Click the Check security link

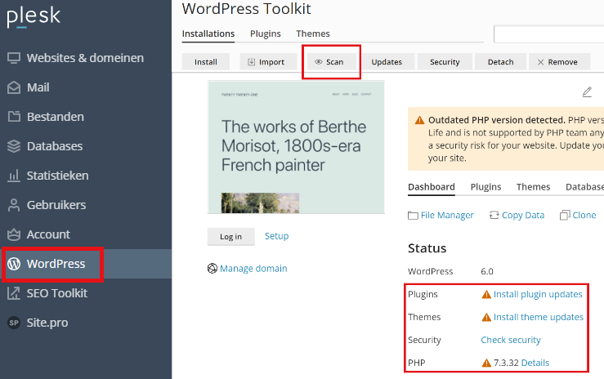coord(511,340)
